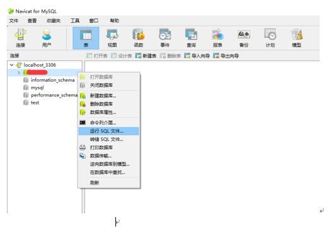Choose 运行 SQL 文件... in context menu
This screenshot has width=331, height=231.
[108, 131]
